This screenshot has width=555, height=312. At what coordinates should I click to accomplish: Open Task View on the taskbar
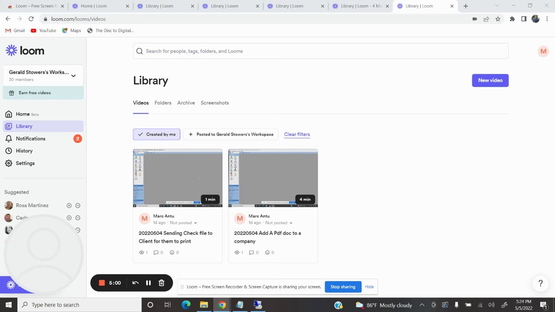click(167, 305)
